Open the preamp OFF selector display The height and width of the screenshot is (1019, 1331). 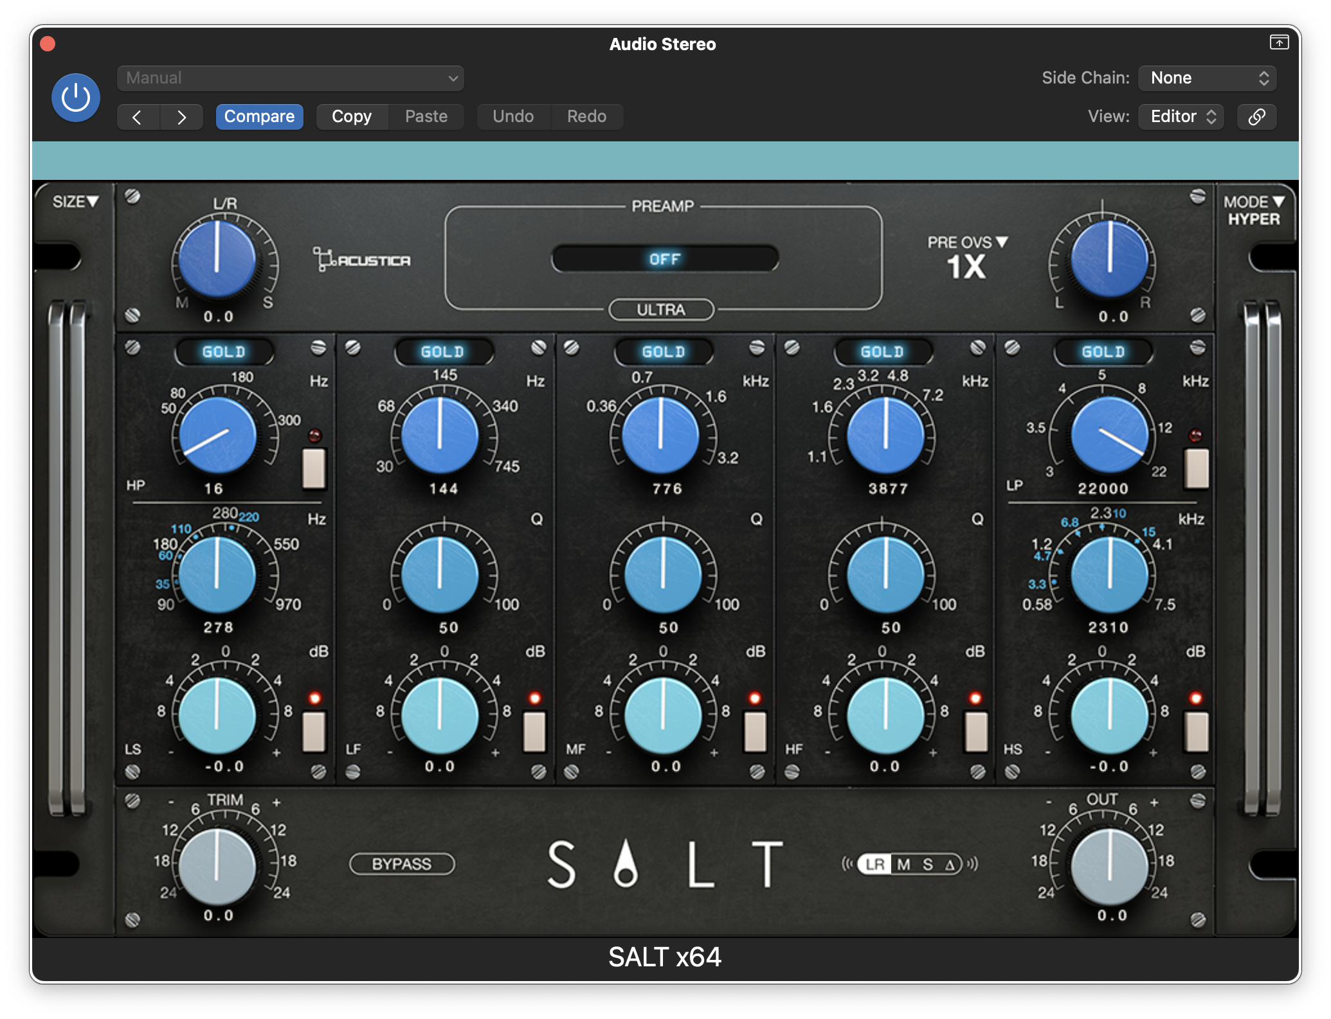pos(665,259)
